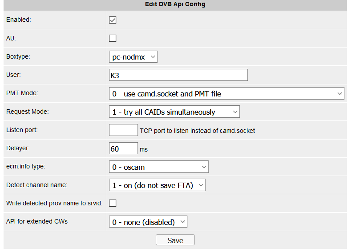The height and width of the screenshot is (252, 355).
Task: Uncheck the Enabled checkbox
Action: [113, 20]
